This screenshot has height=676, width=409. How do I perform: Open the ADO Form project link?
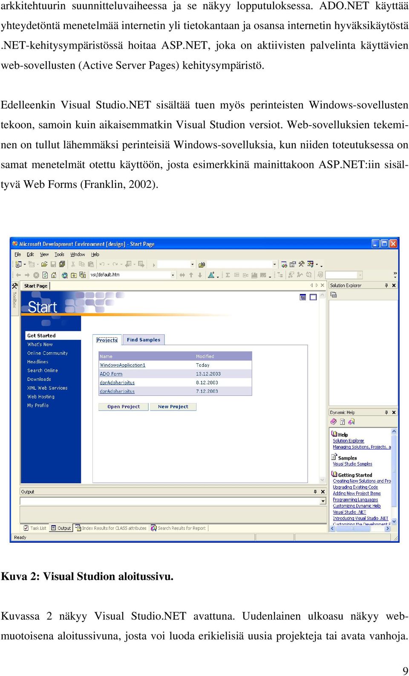pos(111,374)
